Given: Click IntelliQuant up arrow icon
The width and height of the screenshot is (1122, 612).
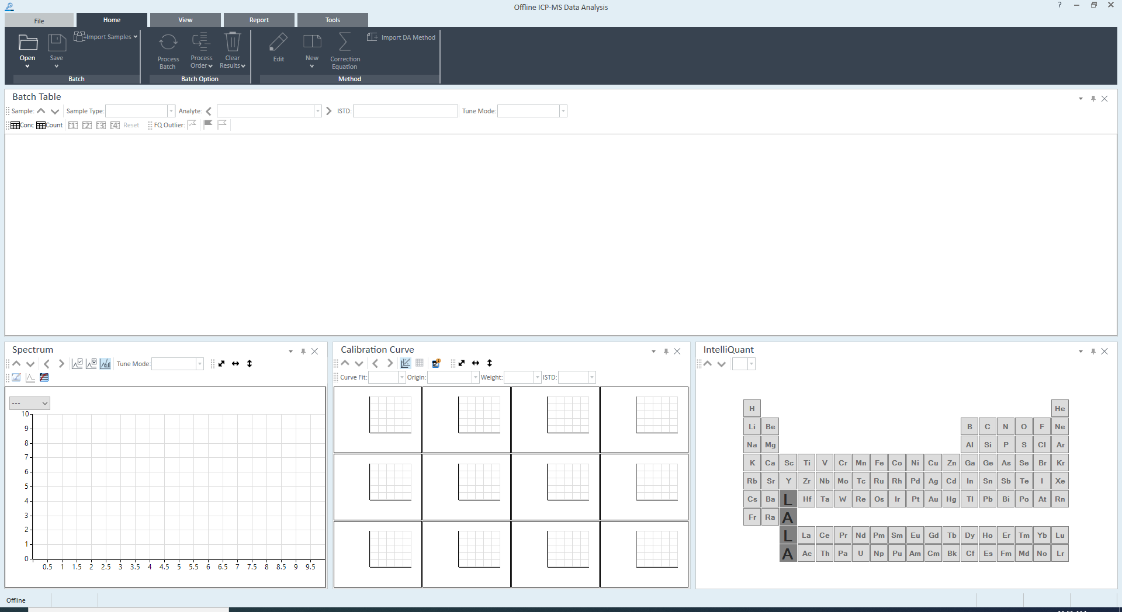Looking at the screenshot, I should 708,364.
